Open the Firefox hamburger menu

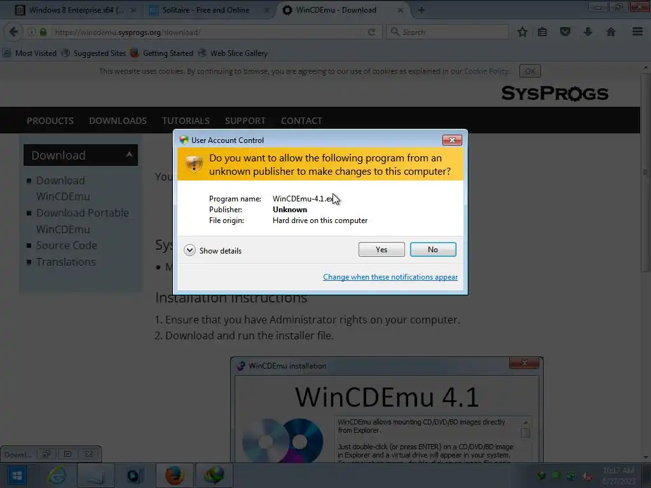pyautogui.click(x=638, y=32)
